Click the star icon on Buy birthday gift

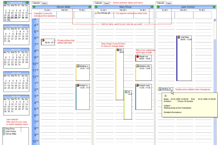coord(96,13)
